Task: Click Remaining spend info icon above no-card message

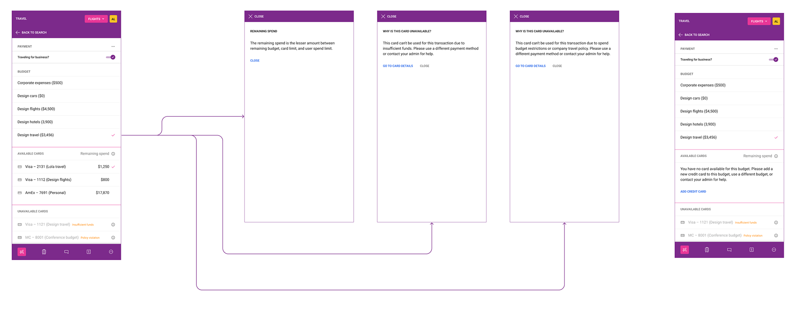Action: (x=776, y=156)
